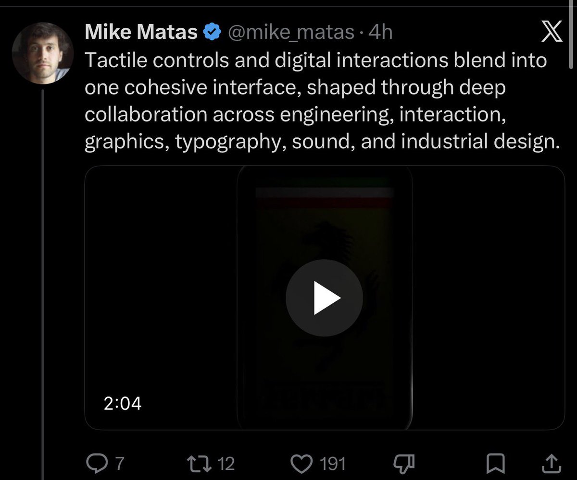This screenshot has width=577, height=480.
Task: View the 7 replies count
Action: point(119,464)
